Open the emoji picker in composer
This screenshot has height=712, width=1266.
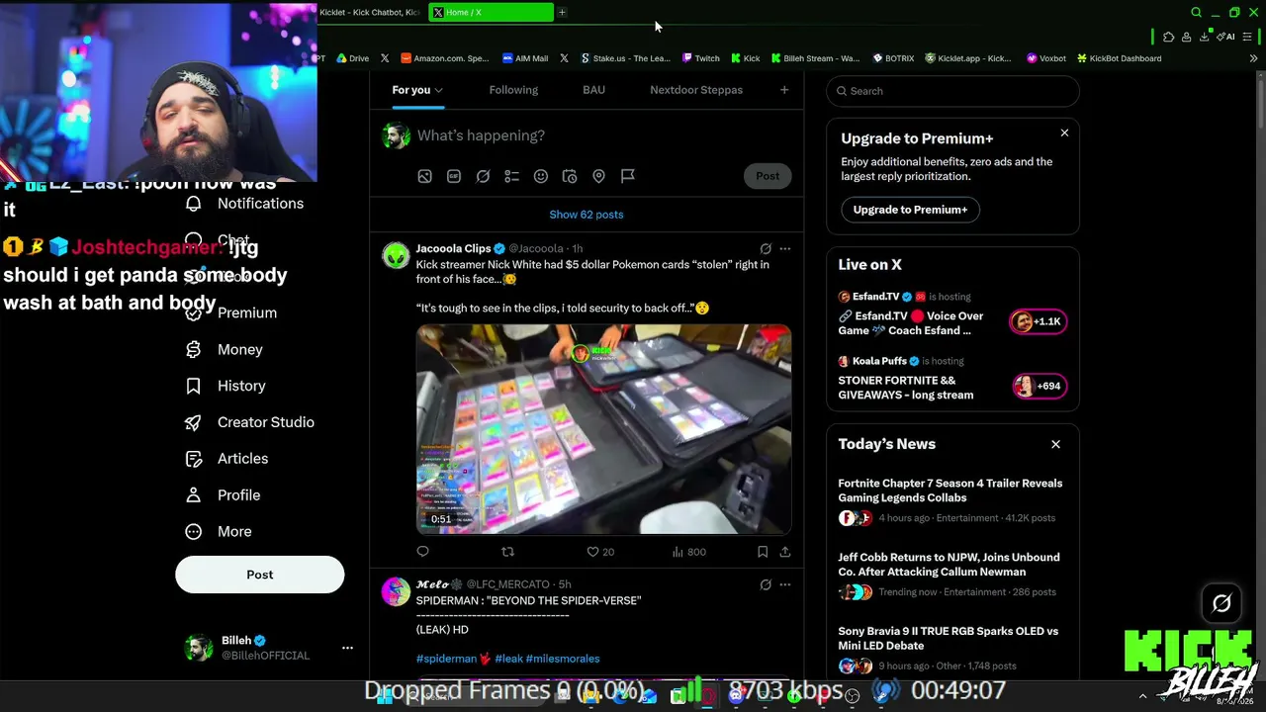(541, 176)
